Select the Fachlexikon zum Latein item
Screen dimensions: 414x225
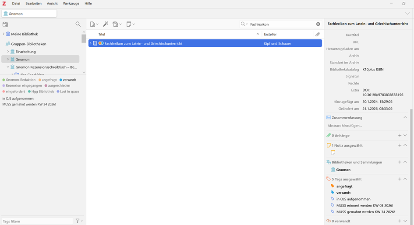(x=143, y=43)
